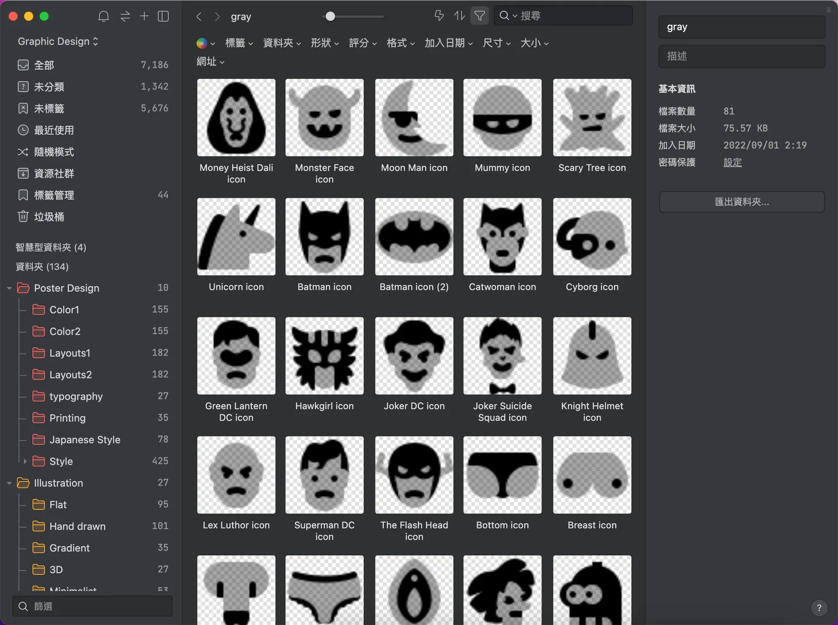Open the notifications bell icon
Viewport: 838px width, 625px height.
pos(103,16)
